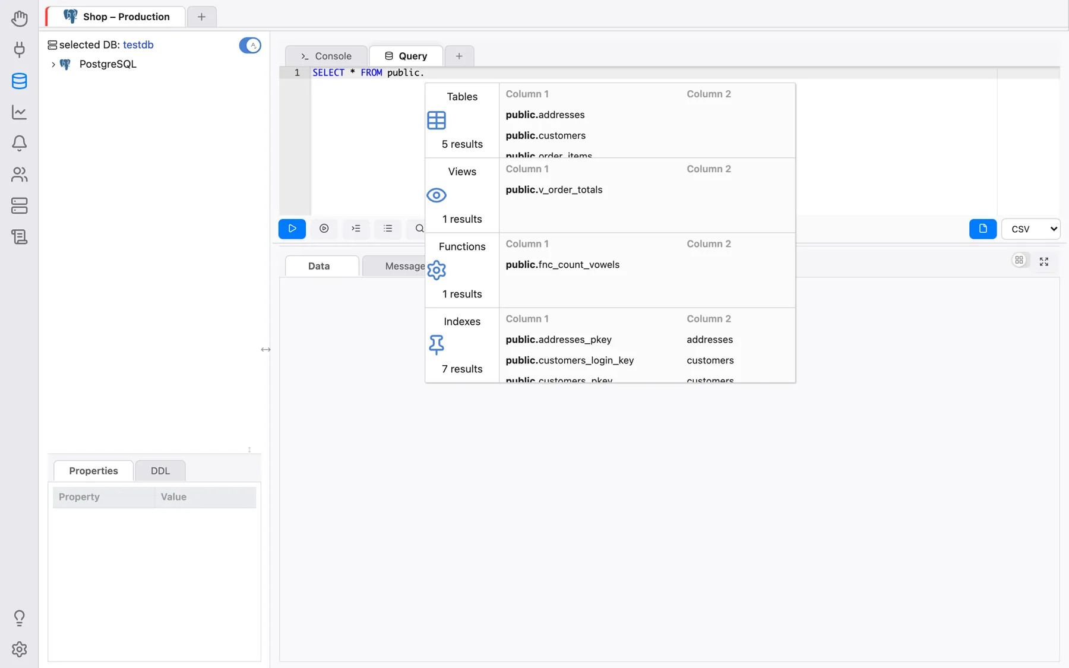Click the indent format query icon
The image size is (1069, 668).
pyautogui.click(x=356, y=229)
